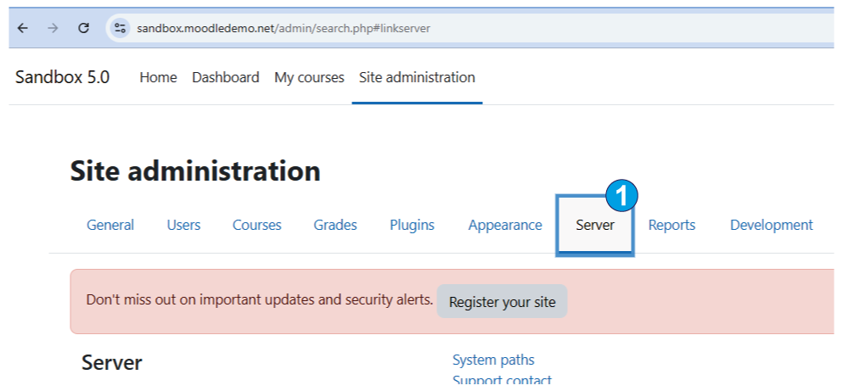Image resolution: width=843 pixels, height=391 pixels.
Task: Switch to the Appearance tab
Action: pyautogui.click(x=504, y=225)
